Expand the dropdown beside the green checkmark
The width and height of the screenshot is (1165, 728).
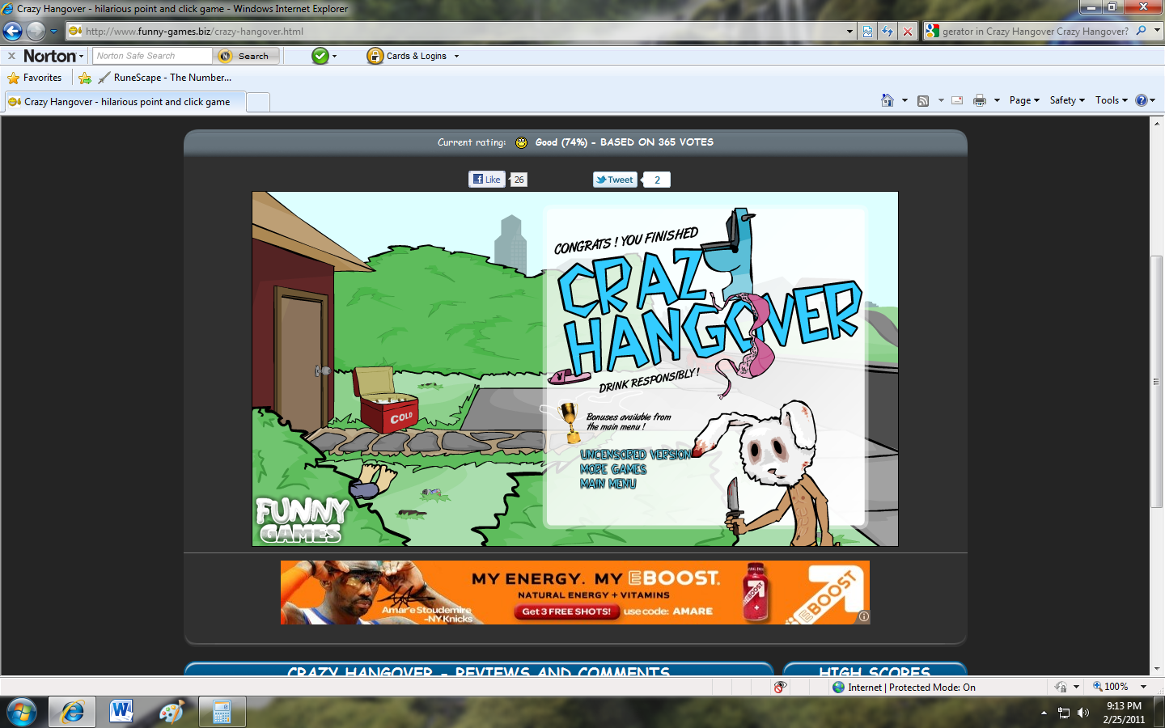(x=334, y=57)
